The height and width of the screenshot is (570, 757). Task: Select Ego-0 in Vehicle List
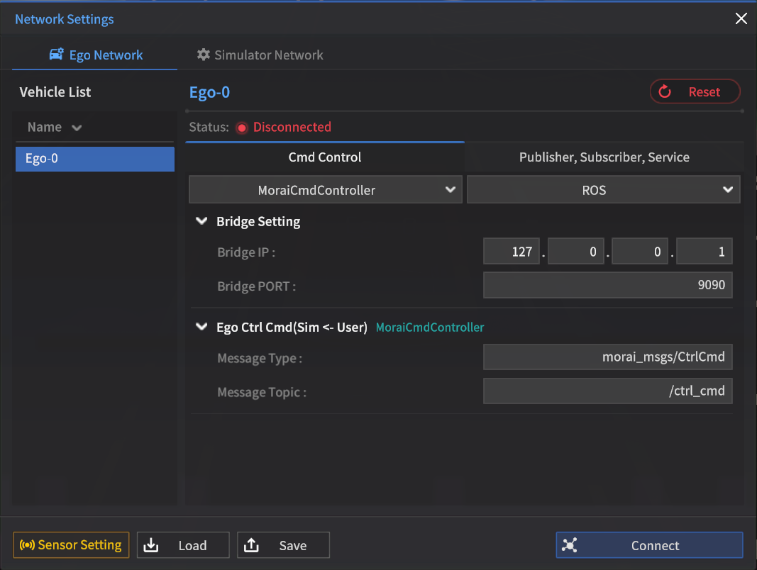point(94,159)
